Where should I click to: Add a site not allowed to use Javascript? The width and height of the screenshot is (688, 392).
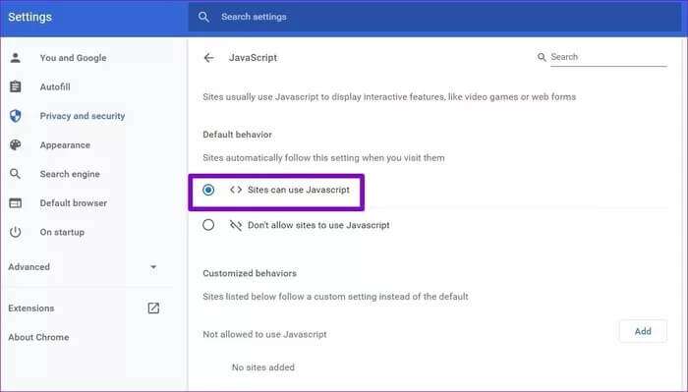pyautogui.click(x=643, y=331)
